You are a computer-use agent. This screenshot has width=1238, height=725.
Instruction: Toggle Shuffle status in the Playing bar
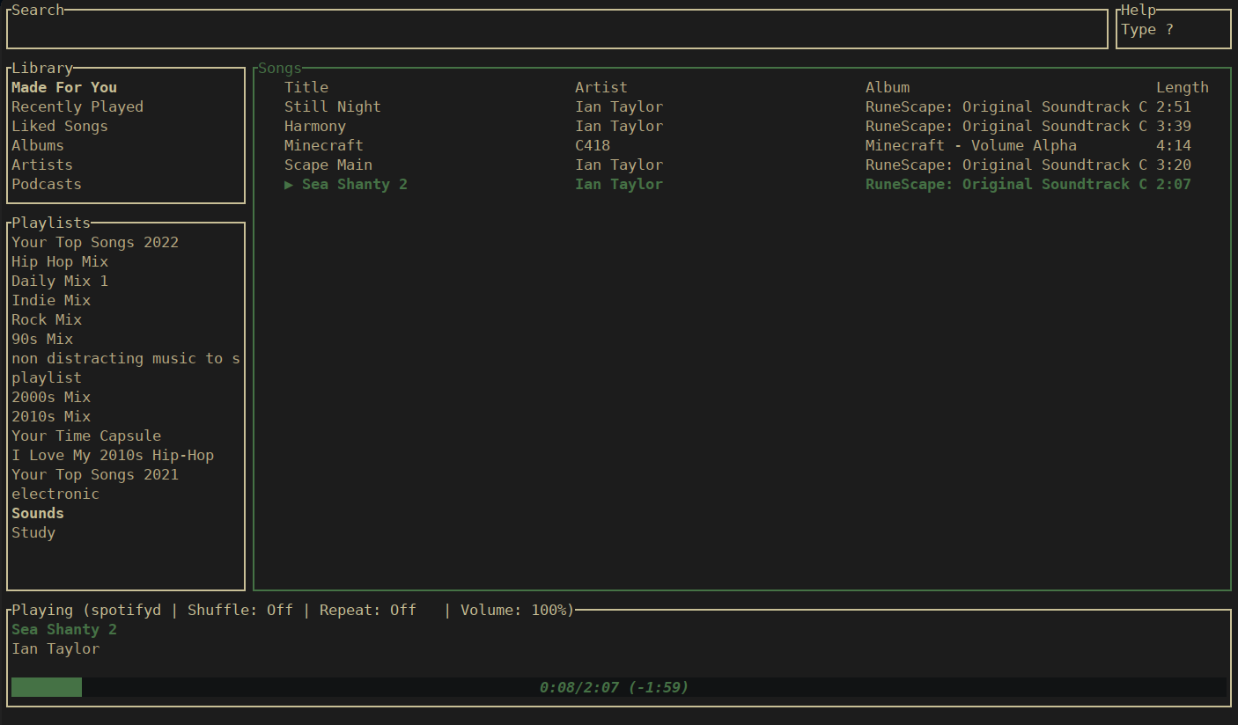coord(239,610)
